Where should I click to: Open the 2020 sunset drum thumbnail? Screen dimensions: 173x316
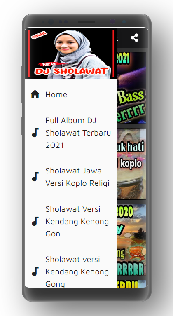132,240
